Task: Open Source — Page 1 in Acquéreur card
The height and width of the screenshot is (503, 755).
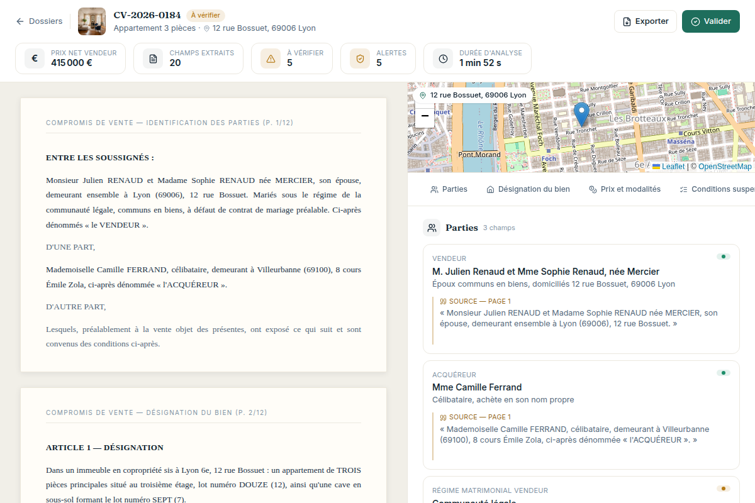Action: click(x=475, y=417)
